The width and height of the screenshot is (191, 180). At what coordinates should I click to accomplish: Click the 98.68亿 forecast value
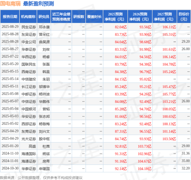145,42
